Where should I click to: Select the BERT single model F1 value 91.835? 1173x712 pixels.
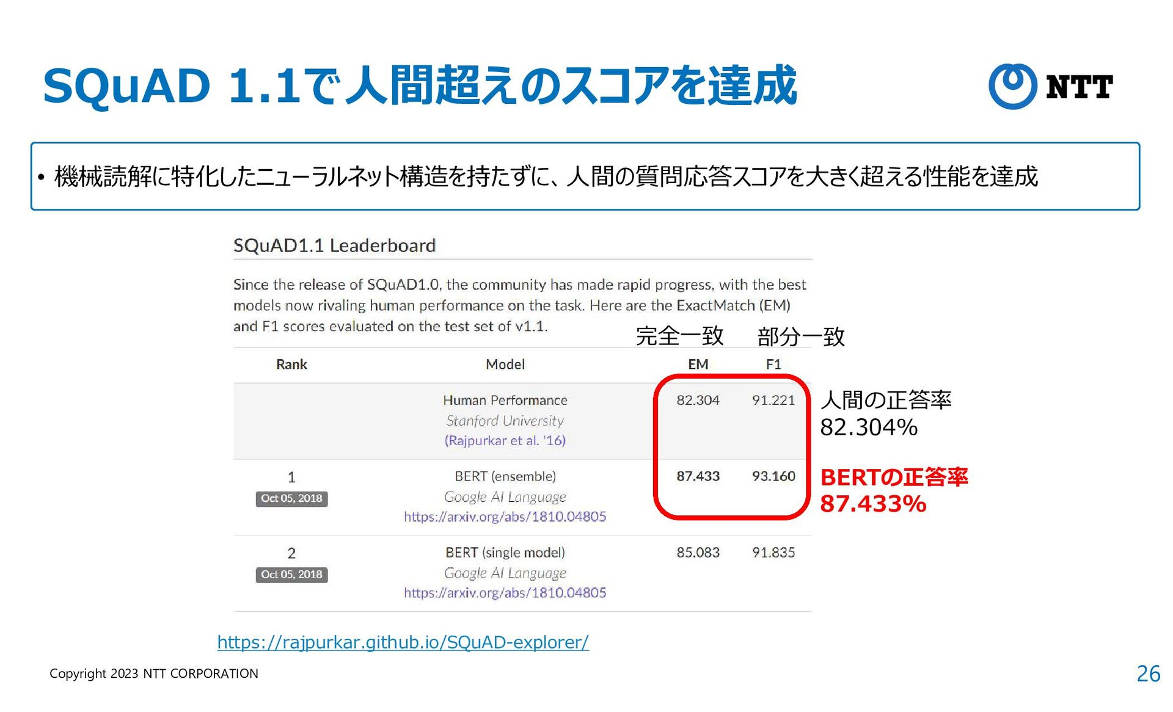[773, 552]
